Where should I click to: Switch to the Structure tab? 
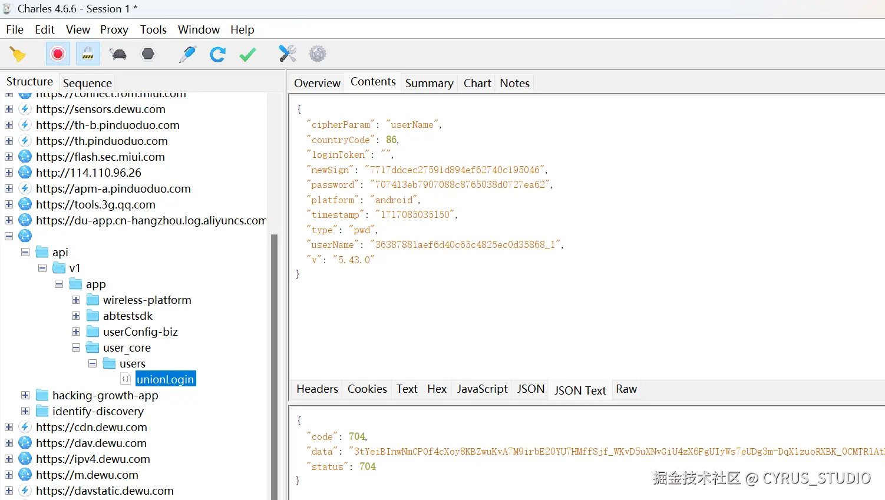coord(29,81)
